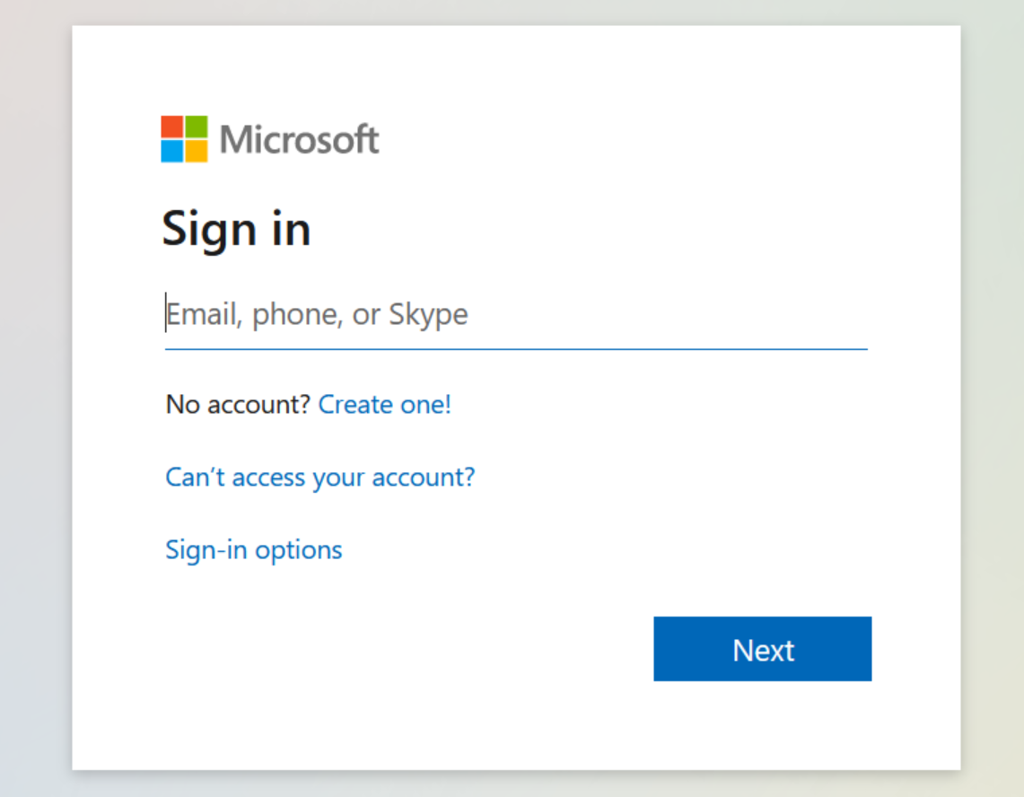
Task: Open Sign-in options
Action: coord(253,549)
